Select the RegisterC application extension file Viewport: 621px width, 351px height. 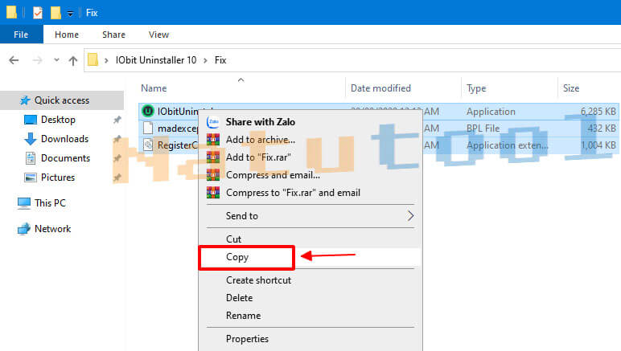(178, 145)
